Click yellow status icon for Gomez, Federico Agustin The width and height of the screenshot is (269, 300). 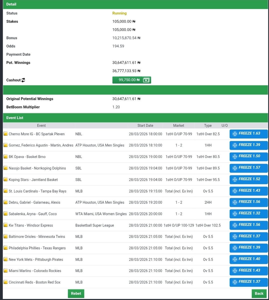pos(5,145)
